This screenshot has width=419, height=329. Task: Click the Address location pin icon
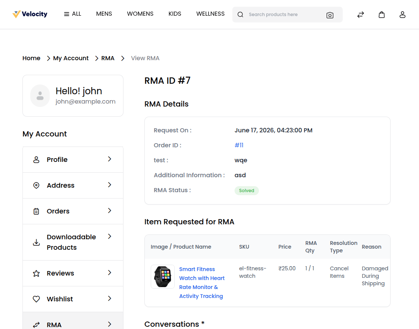click(x=36, y=185)
